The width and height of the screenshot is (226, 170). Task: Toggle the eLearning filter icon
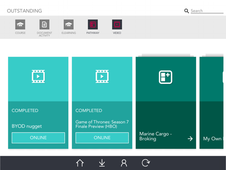[x=69, y=24]
